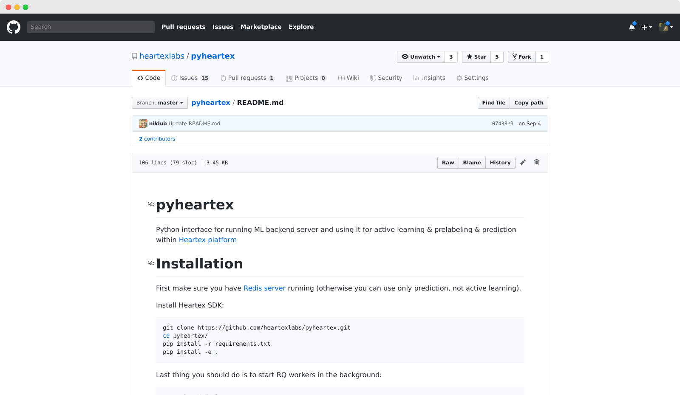
Task: Open Marketplace in the top navigation
Action: (x=261, y=27)
